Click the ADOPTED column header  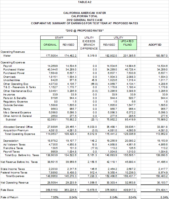coord(155,45)
